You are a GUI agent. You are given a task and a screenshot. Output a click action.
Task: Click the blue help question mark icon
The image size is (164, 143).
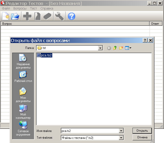pyautogui.click(x=72, y=16)
